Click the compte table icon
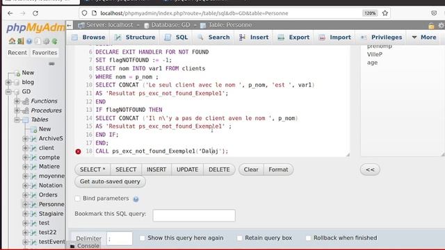Image resolution: width=445 pixels, height=250 pixels. [x=34, y=158]
